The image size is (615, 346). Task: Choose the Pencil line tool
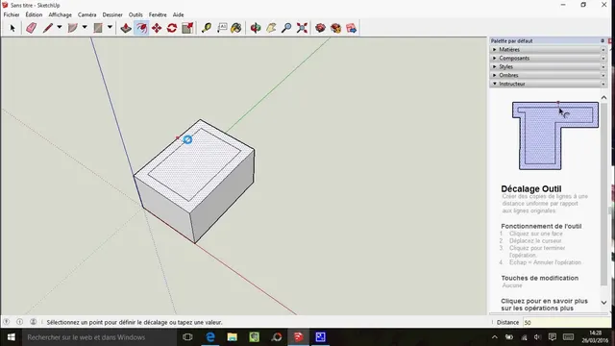[x=48, y=28]
